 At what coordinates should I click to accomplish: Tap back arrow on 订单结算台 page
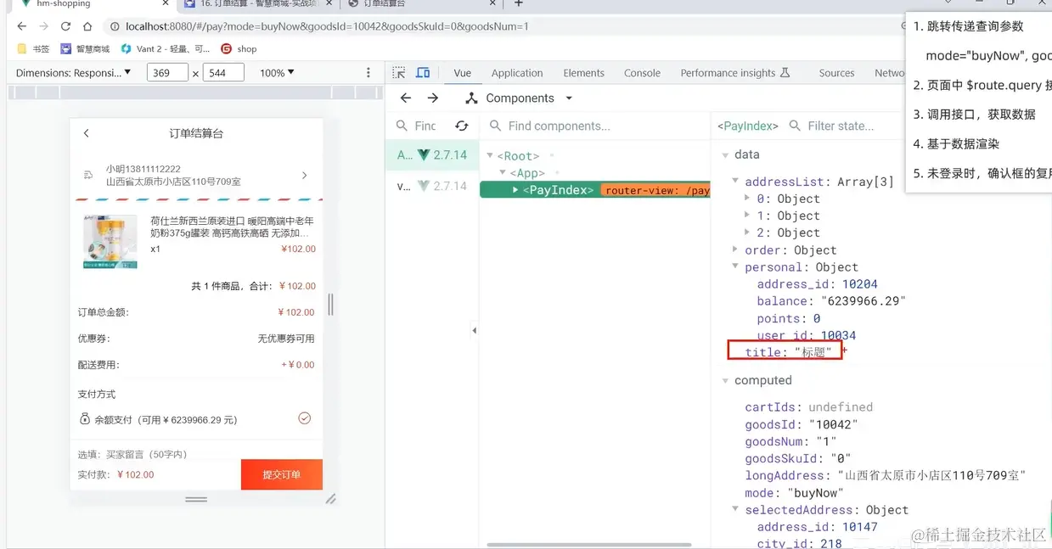86,133
